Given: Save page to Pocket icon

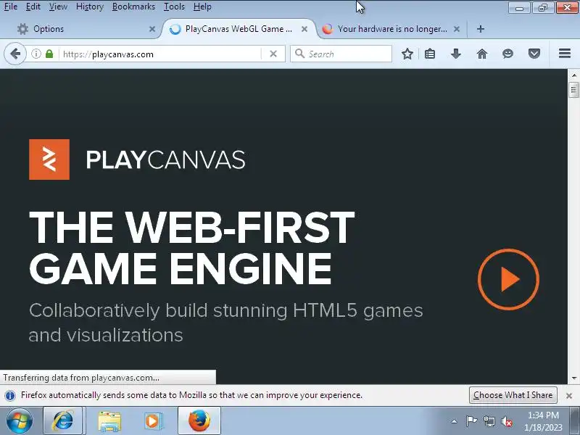Looking at the screenshot, I should click(x=534, y=54).
